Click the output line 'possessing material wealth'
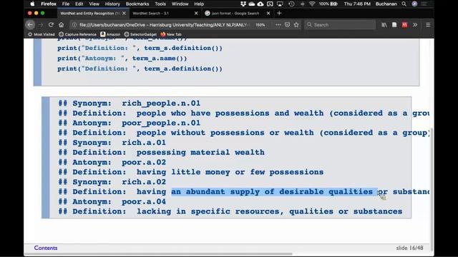 (x=200, y=152)
